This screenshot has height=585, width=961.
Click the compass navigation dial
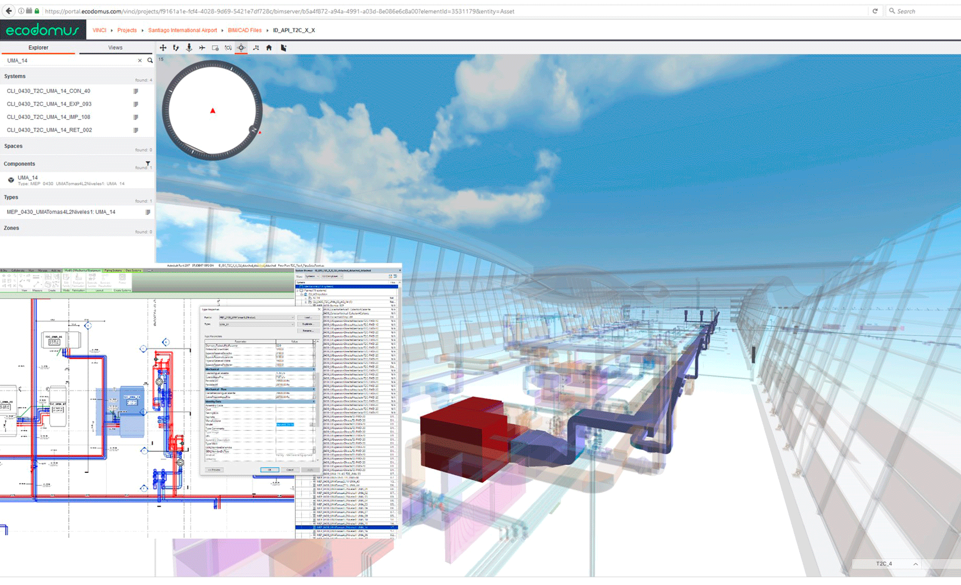[x=212, y=110]
